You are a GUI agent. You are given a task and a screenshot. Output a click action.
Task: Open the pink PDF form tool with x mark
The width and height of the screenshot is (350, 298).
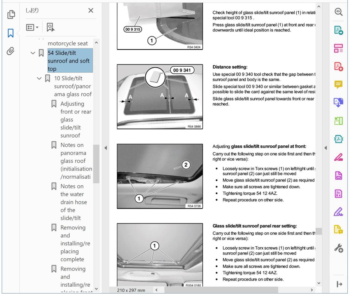coord(338,194)
